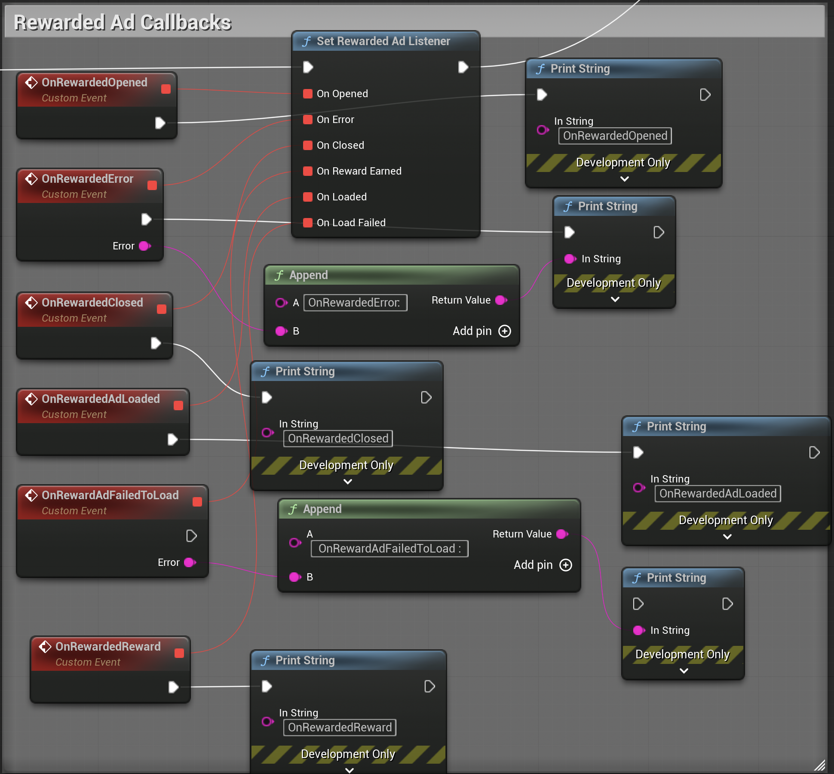The height and width of the screenshot is (774, 834).
Task: Click the OnRewardedError Error string pin
Action: coord(145,246)
